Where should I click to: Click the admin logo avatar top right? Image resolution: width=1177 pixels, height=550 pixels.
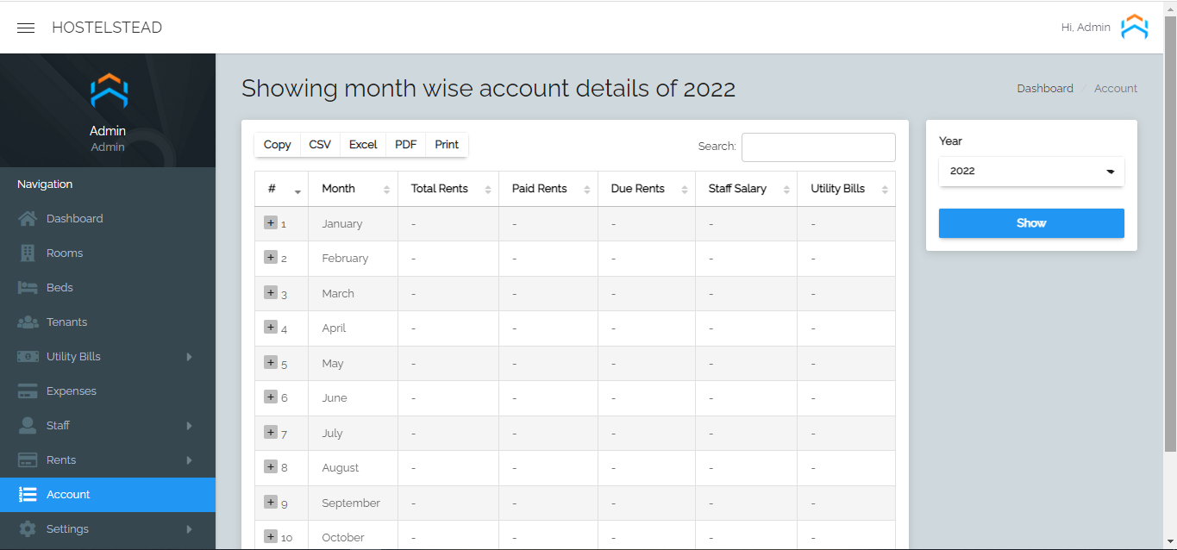point(1134,28)
